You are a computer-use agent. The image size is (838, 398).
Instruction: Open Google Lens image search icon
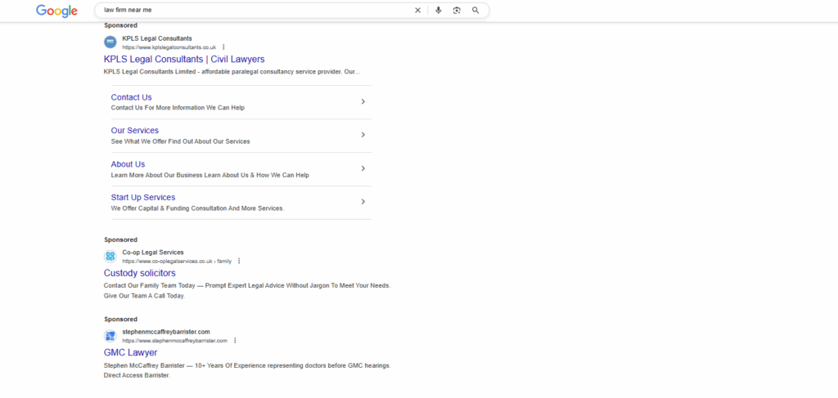(457, 10)
